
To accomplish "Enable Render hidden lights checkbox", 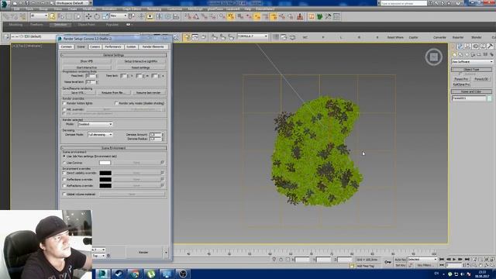I will point(64,103).
